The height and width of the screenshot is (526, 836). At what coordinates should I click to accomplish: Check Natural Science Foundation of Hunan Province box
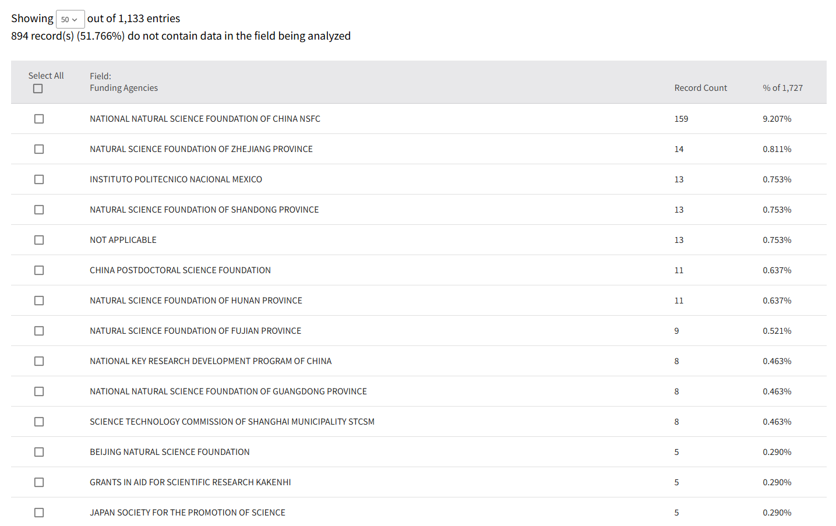coord(39,301)
